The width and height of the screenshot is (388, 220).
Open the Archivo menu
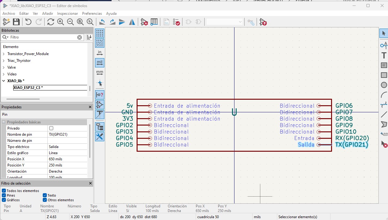pos(9,14)
